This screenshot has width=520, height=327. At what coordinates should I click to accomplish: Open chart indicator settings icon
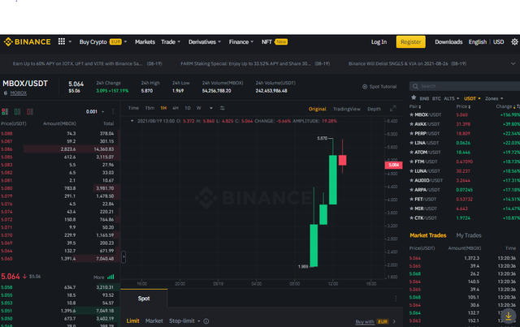pos(222,108)
